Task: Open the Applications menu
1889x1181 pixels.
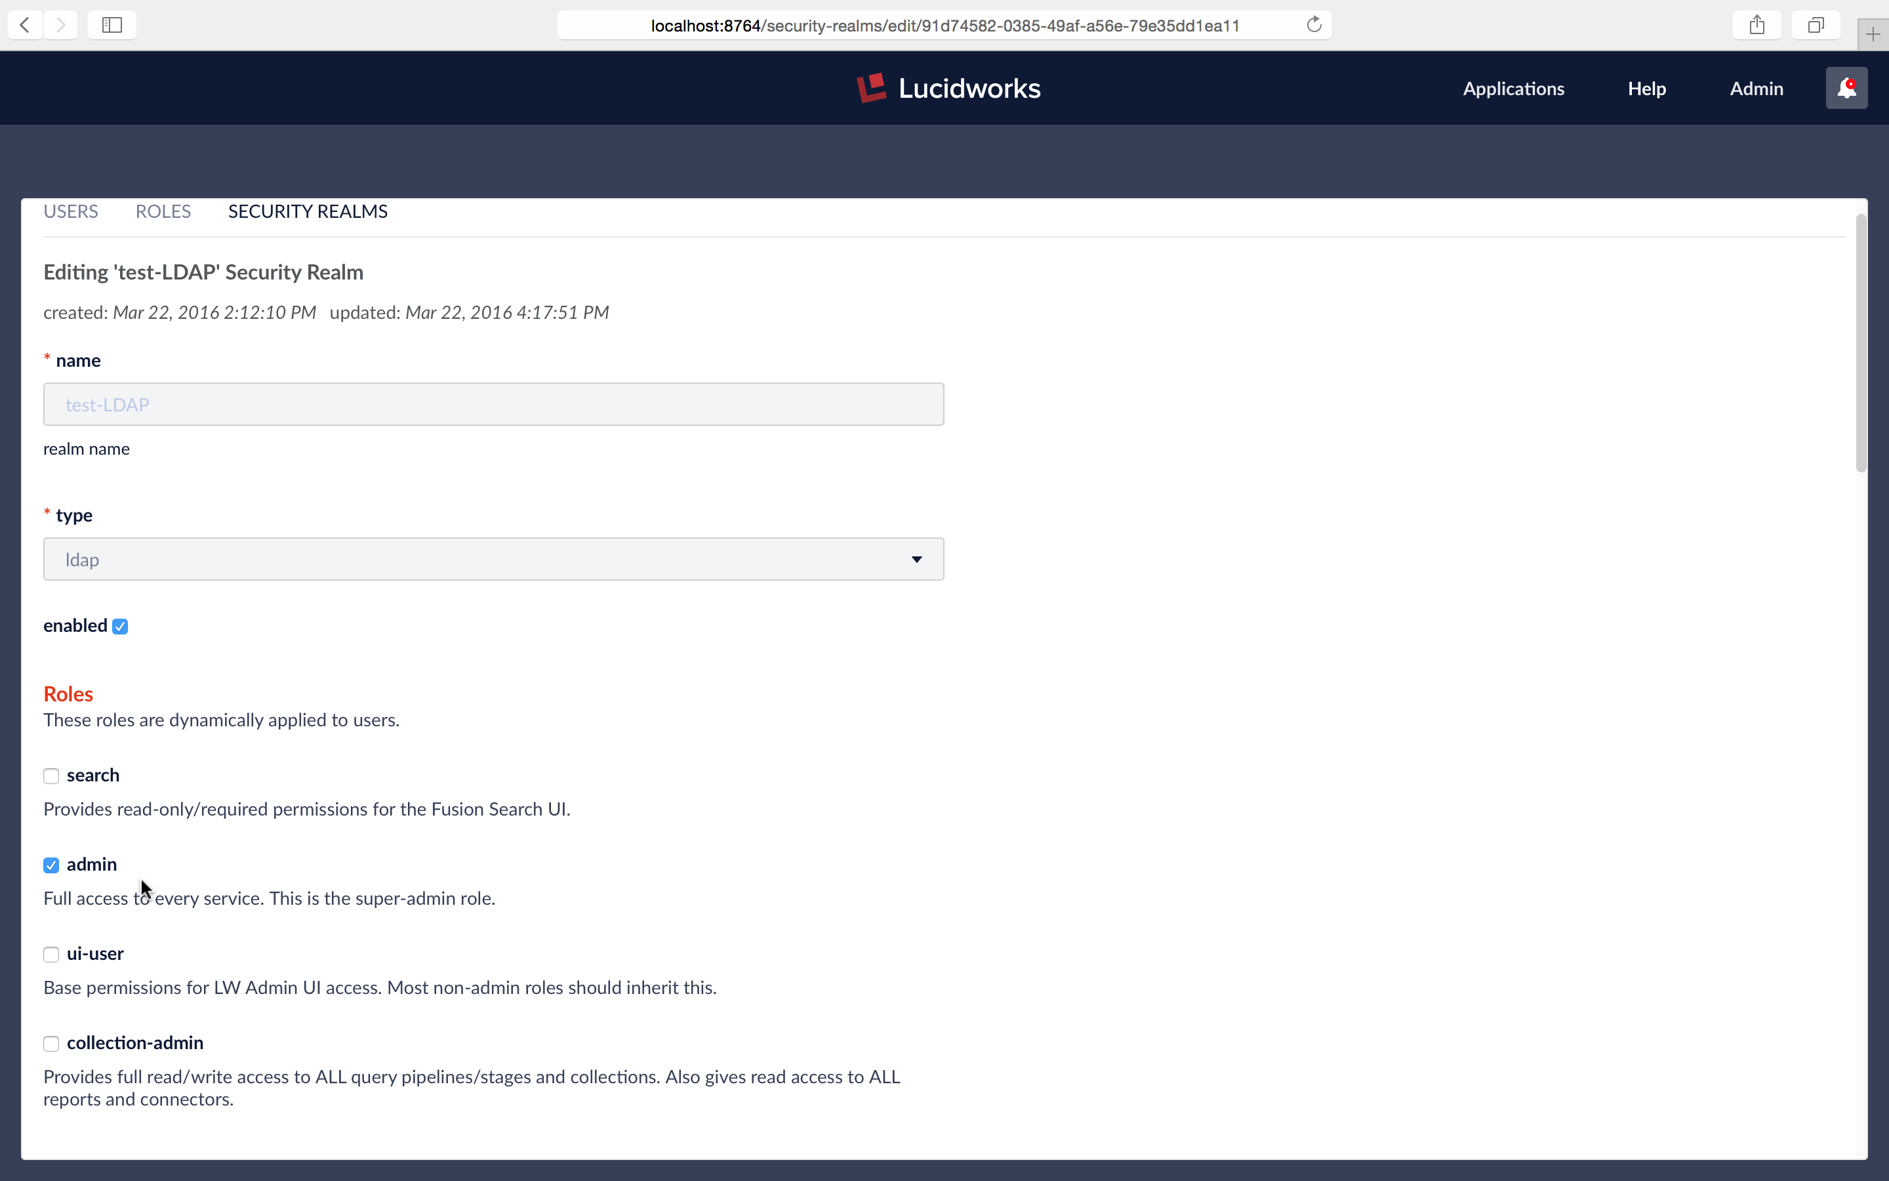Action: coord(1514,89)
